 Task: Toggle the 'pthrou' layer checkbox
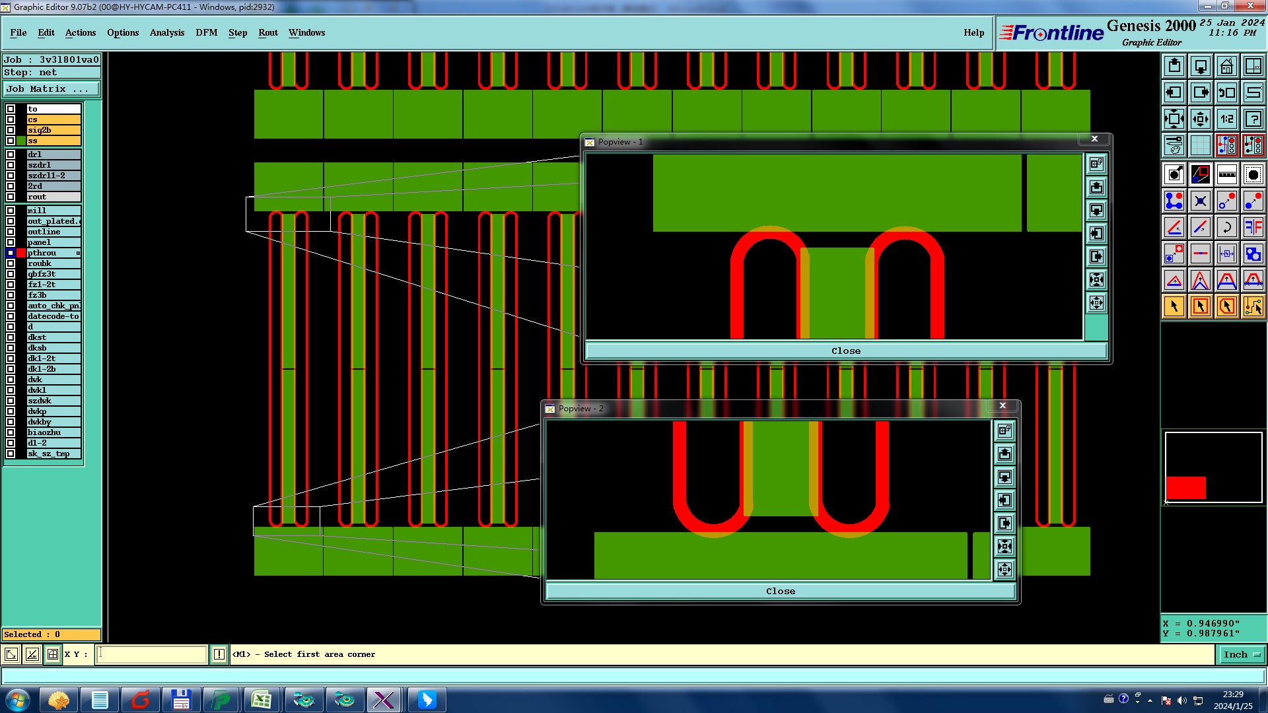click(x=11, y=253)
